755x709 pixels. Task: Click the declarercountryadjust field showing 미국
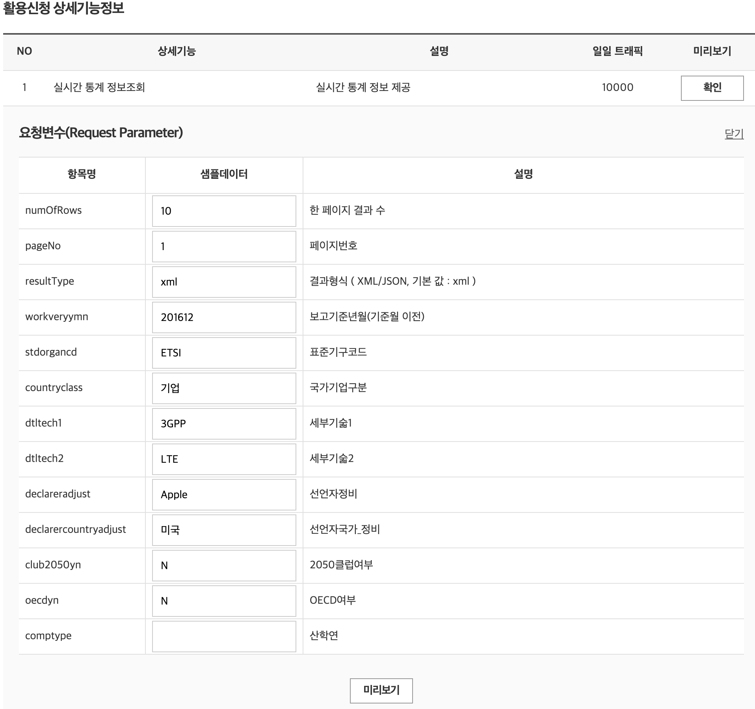pos(223,530)
